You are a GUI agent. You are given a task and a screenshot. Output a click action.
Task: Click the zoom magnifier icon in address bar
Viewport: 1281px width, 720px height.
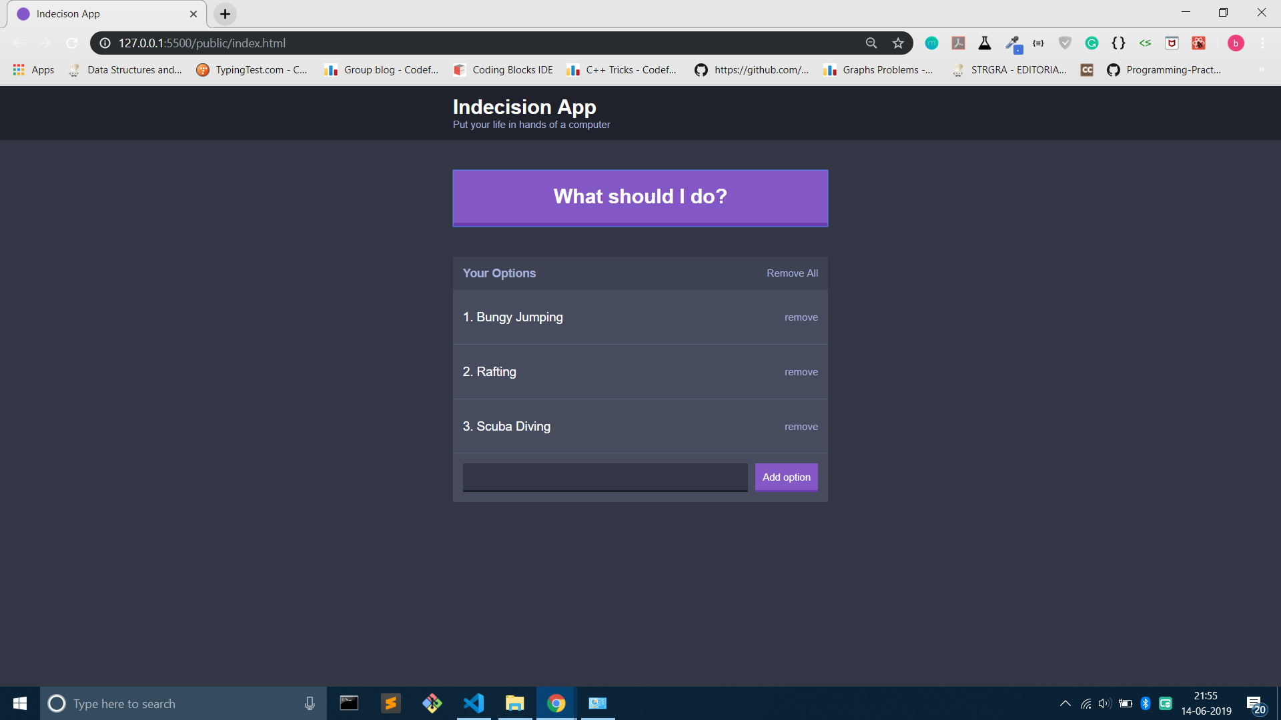point(871,43)
